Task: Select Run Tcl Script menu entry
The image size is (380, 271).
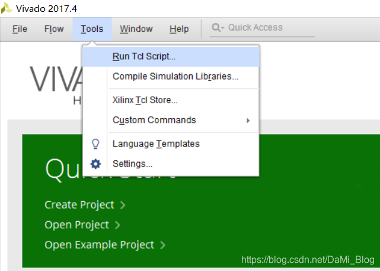Action: click(171, 56)
